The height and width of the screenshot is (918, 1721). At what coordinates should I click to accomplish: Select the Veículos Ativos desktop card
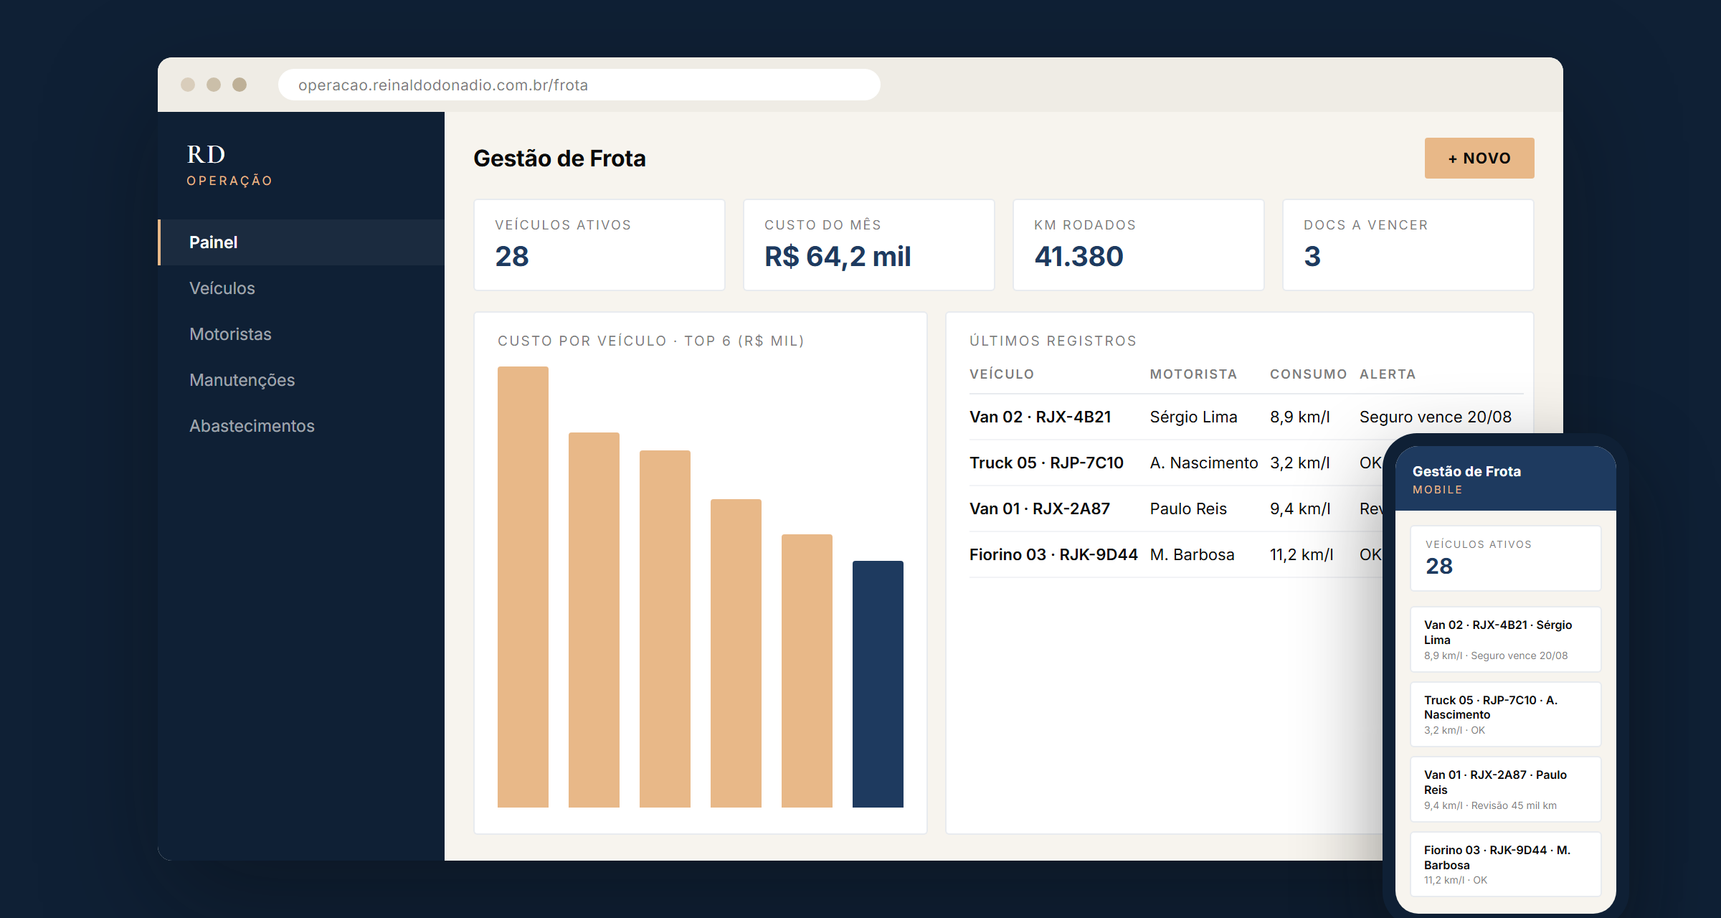coord(599,245)
